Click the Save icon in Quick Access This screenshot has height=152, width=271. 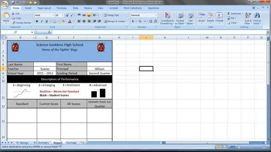(x=13, y=3)
